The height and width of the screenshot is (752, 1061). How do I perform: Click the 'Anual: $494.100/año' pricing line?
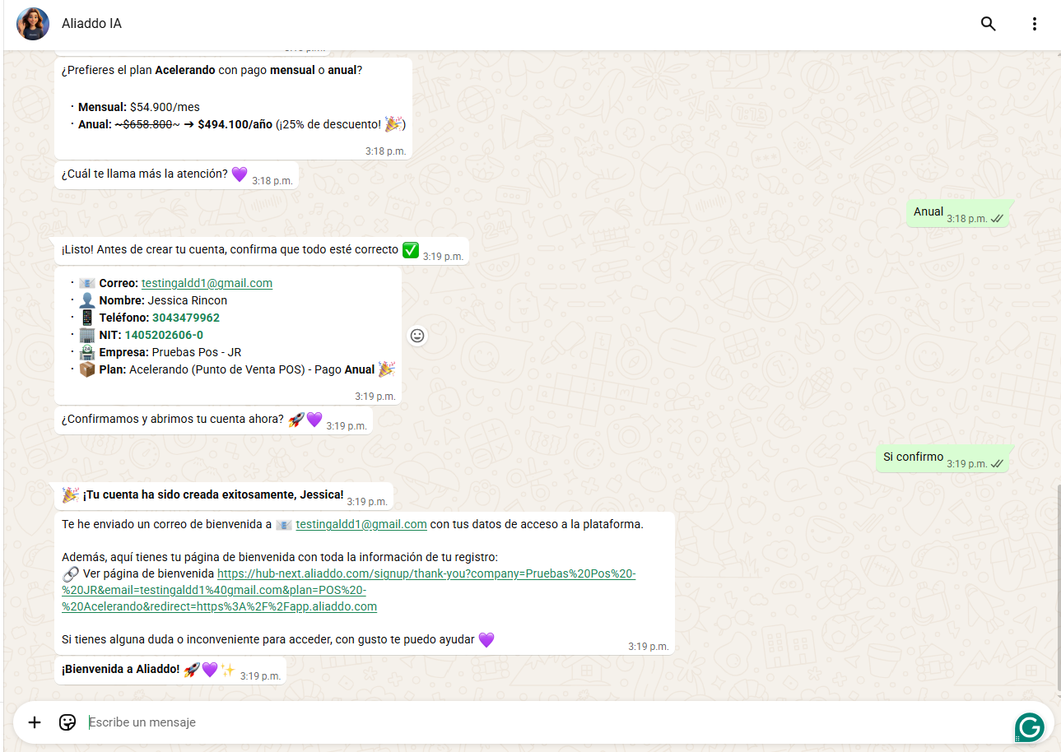pos(241,124)
